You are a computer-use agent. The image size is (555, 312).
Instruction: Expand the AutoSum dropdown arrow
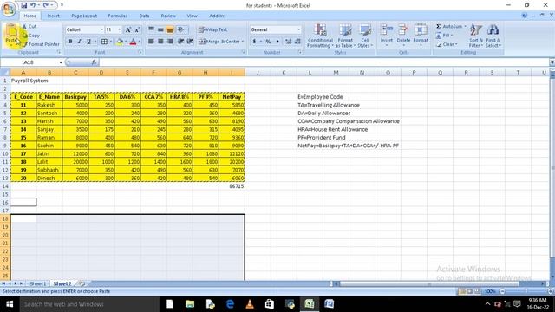pos(465,27)
